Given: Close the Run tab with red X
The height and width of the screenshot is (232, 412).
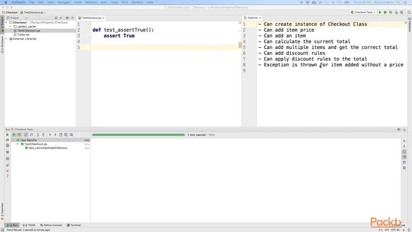Looking at the screenshot, I should click(7, 171).
